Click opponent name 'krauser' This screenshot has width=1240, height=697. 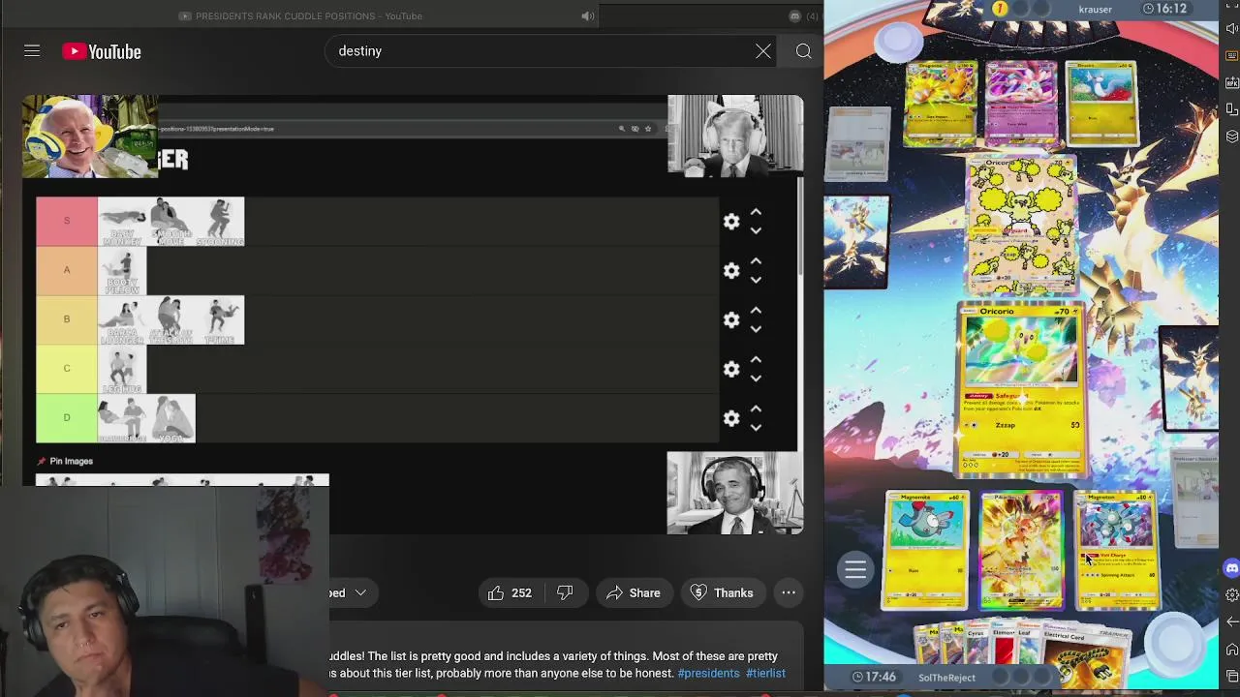[1096, 10]
